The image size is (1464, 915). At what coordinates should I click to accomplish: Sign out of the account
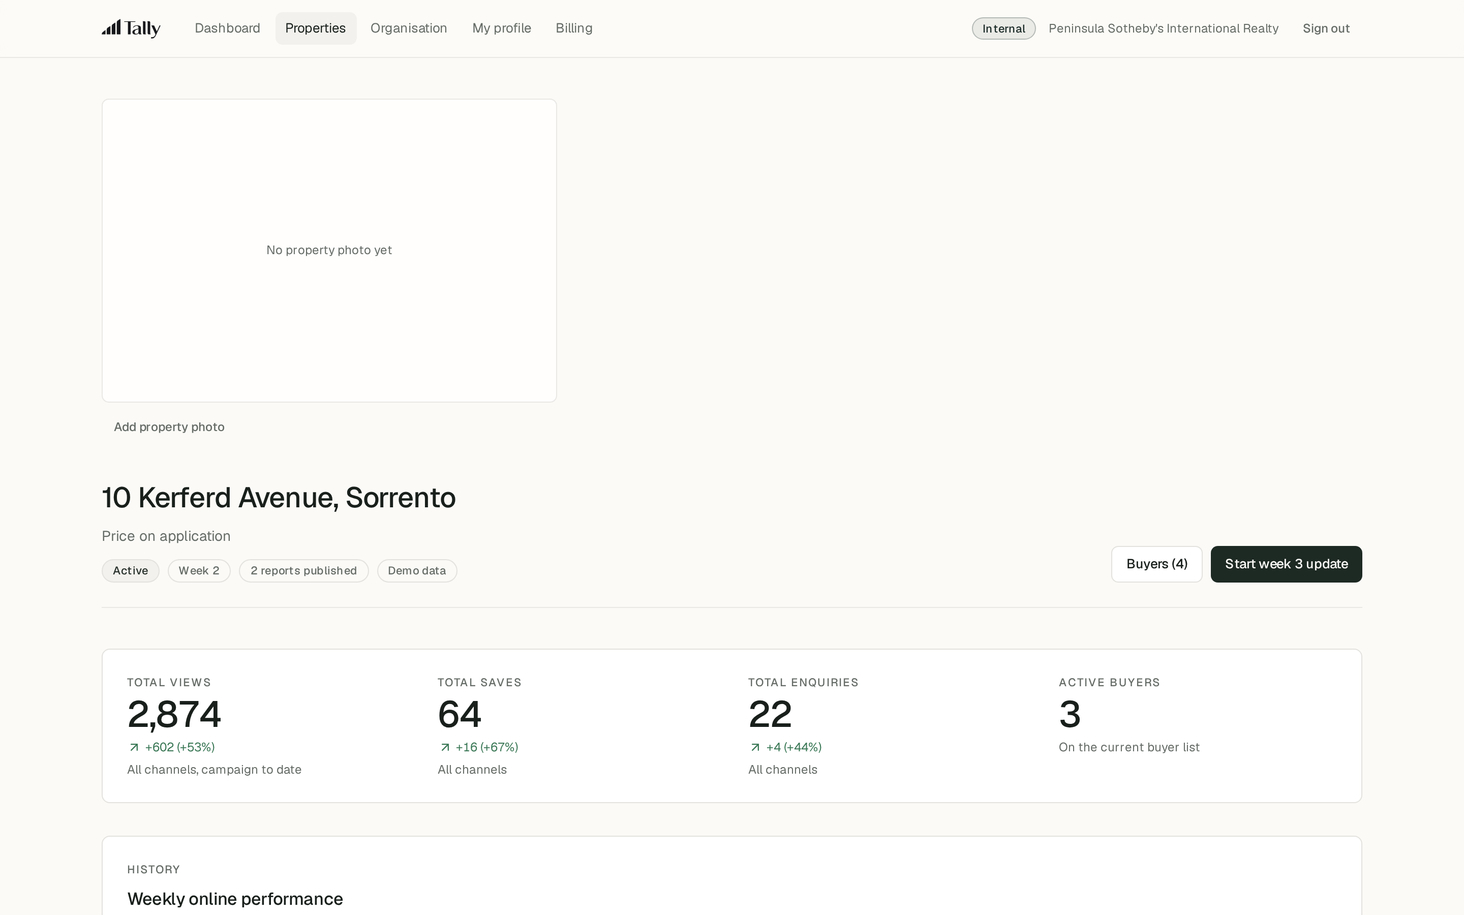[x=1326, y=28]
